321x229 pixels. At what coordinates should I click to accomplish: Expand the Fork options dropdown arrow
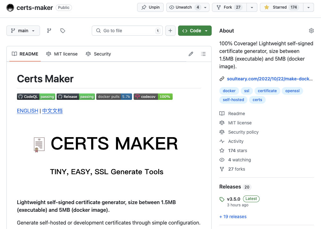click(252, 7)
